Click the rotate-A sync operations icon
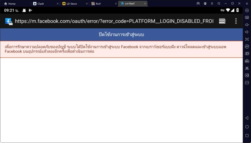This screenshot has width=251, height=143. (247, 46)
